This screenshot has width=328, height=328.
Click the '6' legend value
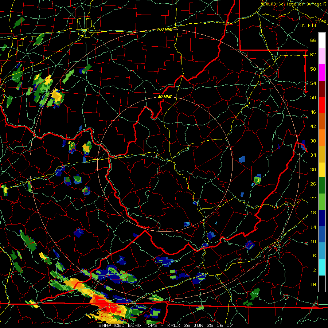315,255
